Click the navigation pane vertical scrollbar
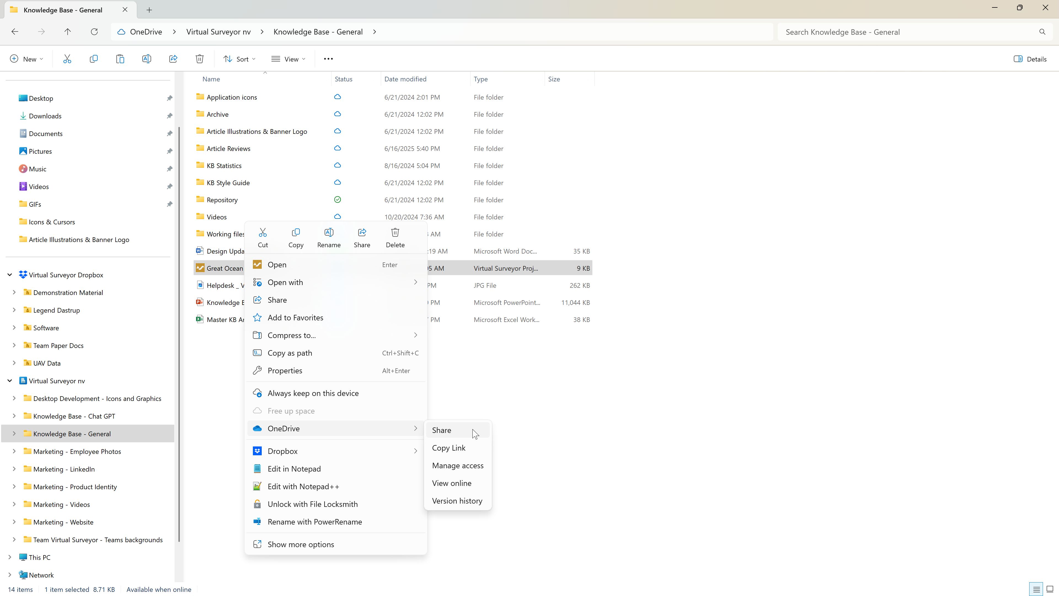 (x=179, y=329)
